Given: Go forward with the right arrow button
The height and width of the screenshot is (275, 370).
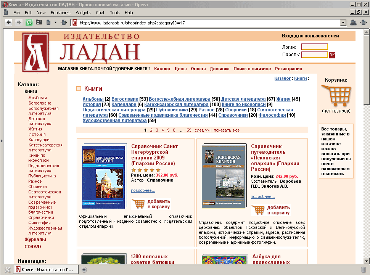Looking at the screenshot, I should (18, 23).
